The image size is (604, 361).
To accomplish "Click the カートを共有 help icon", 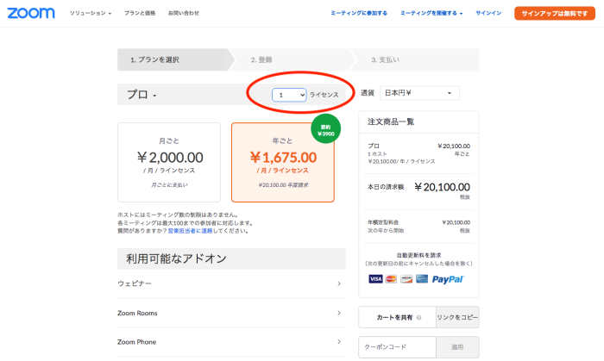I will [418, 318].
